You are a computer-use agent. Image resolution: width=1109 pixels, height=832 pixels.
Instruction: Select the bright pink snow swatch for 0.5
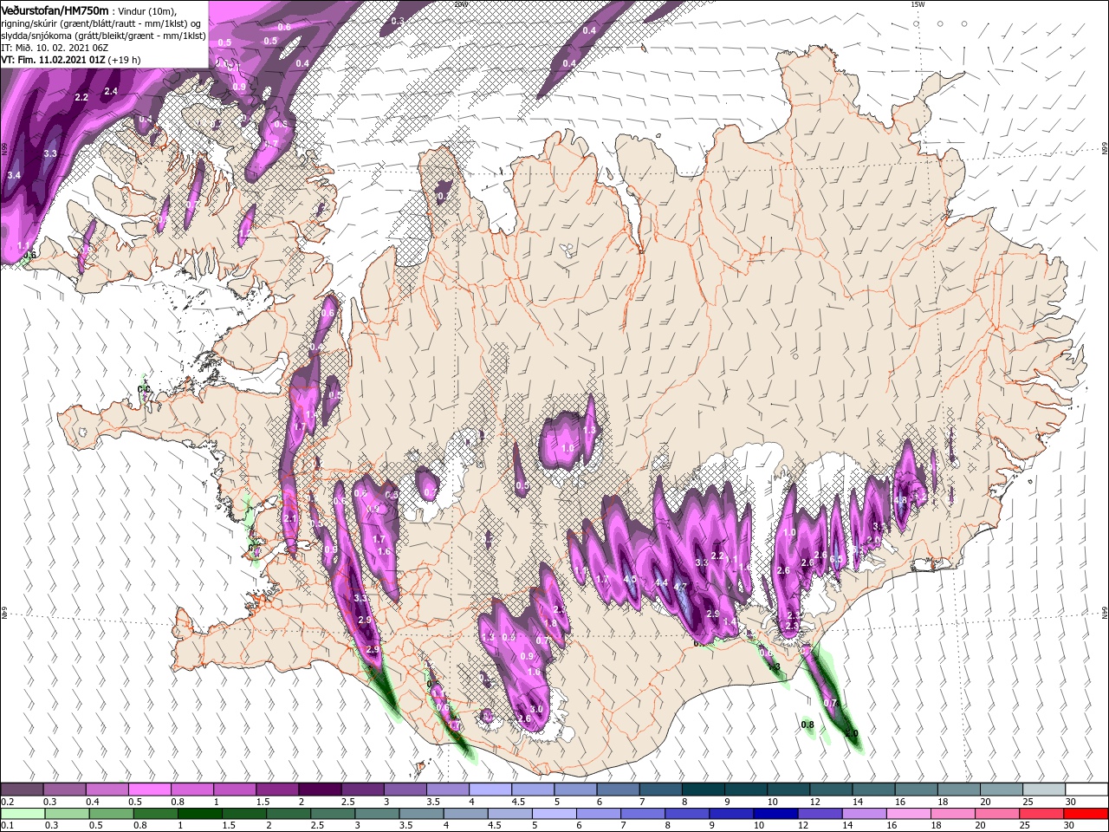[x=150, y=790]
